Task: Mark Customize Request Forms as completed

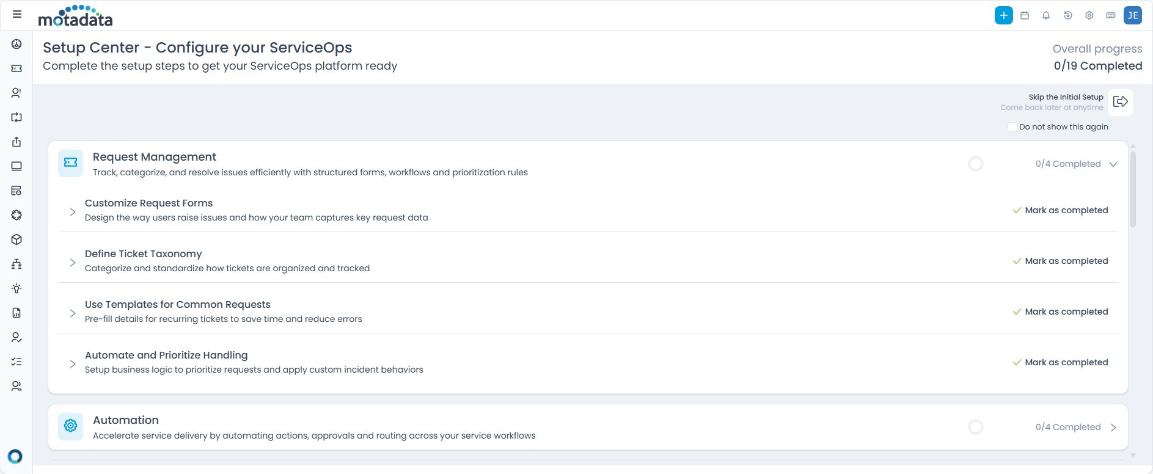Action: coord(1060,210)
